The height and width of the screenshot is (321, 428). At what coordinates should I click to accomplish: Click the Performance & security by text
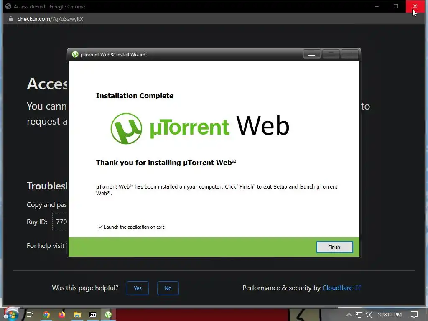click(281, 288)
